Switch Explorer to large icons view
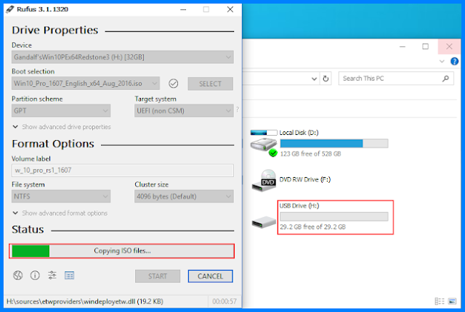This screenshot has height=312, width=465. point(452,301)
